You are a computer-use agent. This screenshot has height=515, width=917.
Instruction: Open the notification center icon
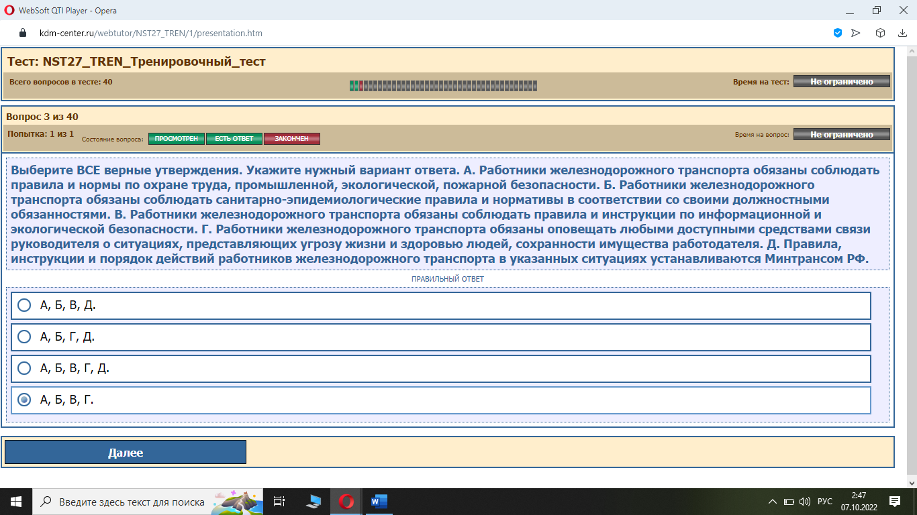894,502
